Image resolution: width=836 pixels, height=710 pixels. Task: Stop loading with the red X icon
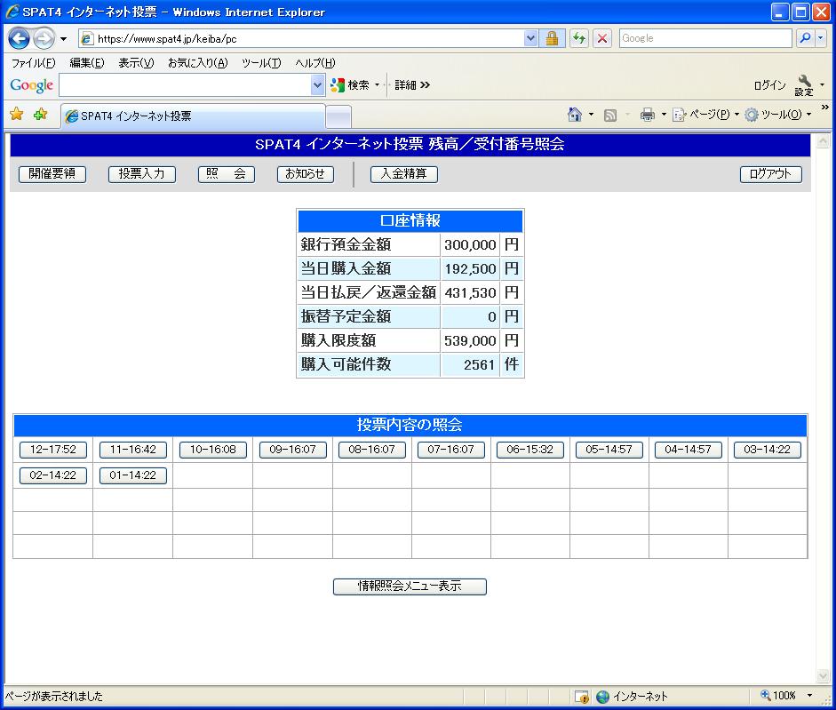coord(602,38)
